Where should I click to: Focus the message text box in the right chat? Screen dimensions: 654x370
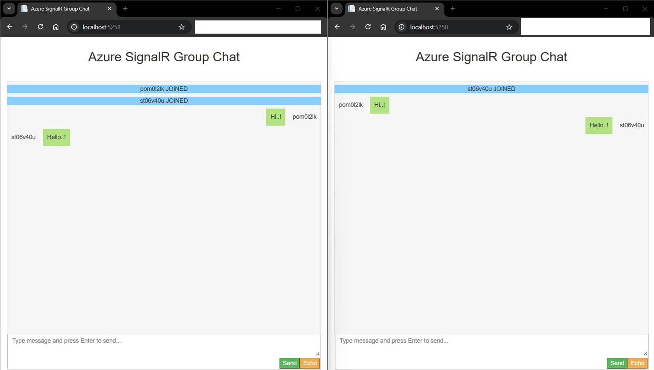tap(491, 345)
